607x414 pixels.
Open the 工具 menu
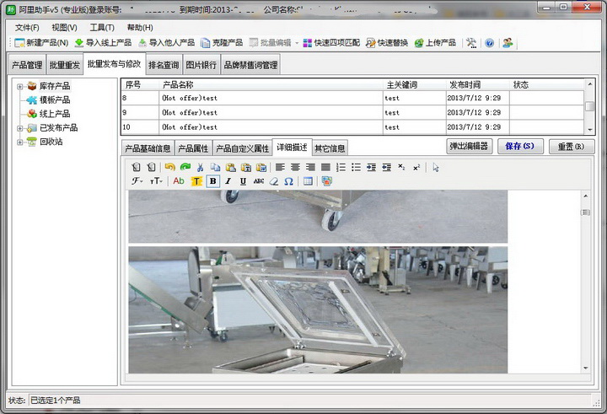tap(102, 28)
